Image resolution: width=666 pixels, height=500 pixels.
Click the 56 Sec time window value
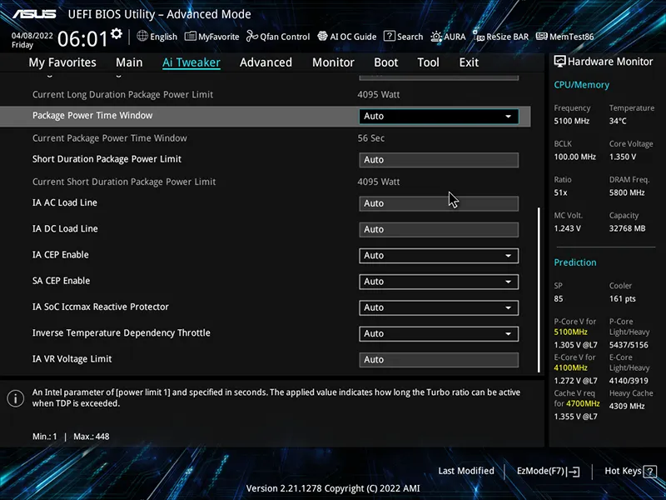click(370, 138)
